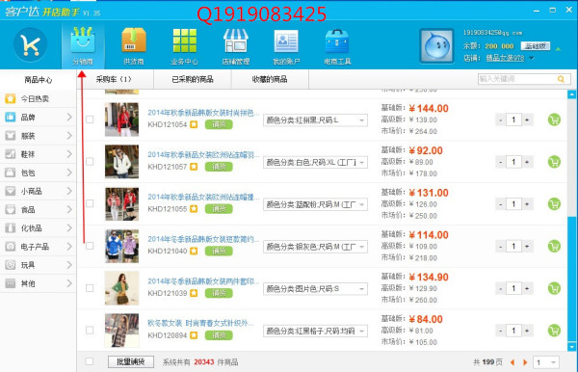Check the box for KHD120894 row
The width and height of the screenshot is (578, 372).
pos(90,330)
